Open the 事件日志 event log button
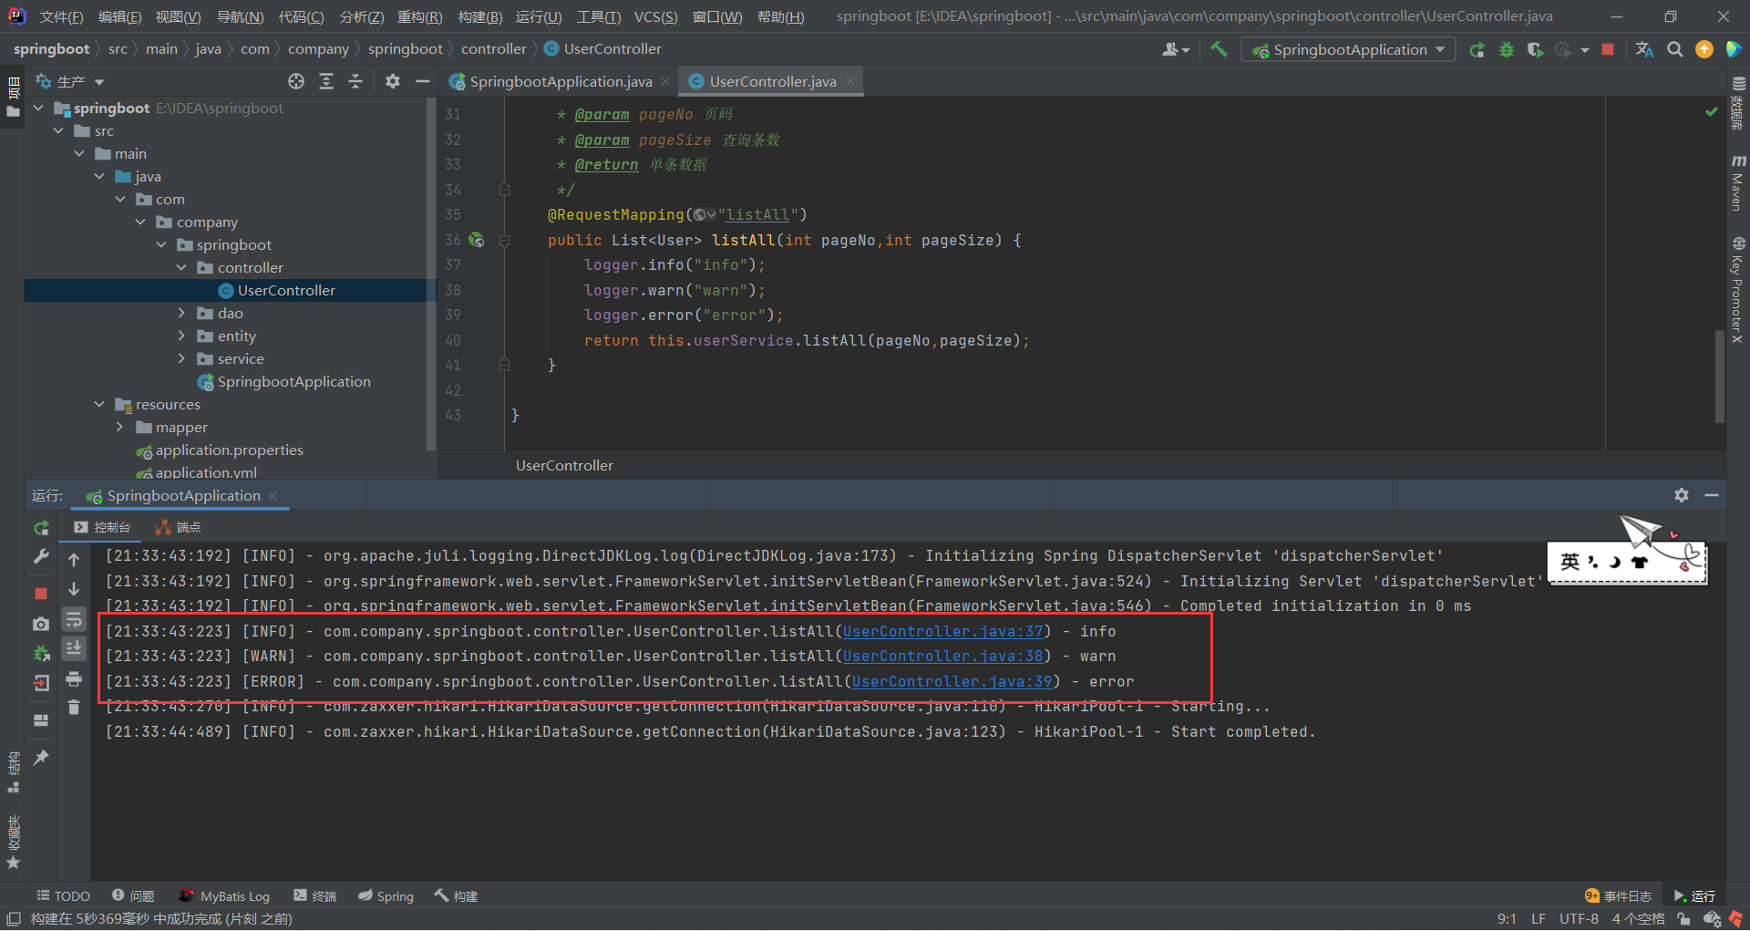The image size is (1750, 931). [1619, 895]
